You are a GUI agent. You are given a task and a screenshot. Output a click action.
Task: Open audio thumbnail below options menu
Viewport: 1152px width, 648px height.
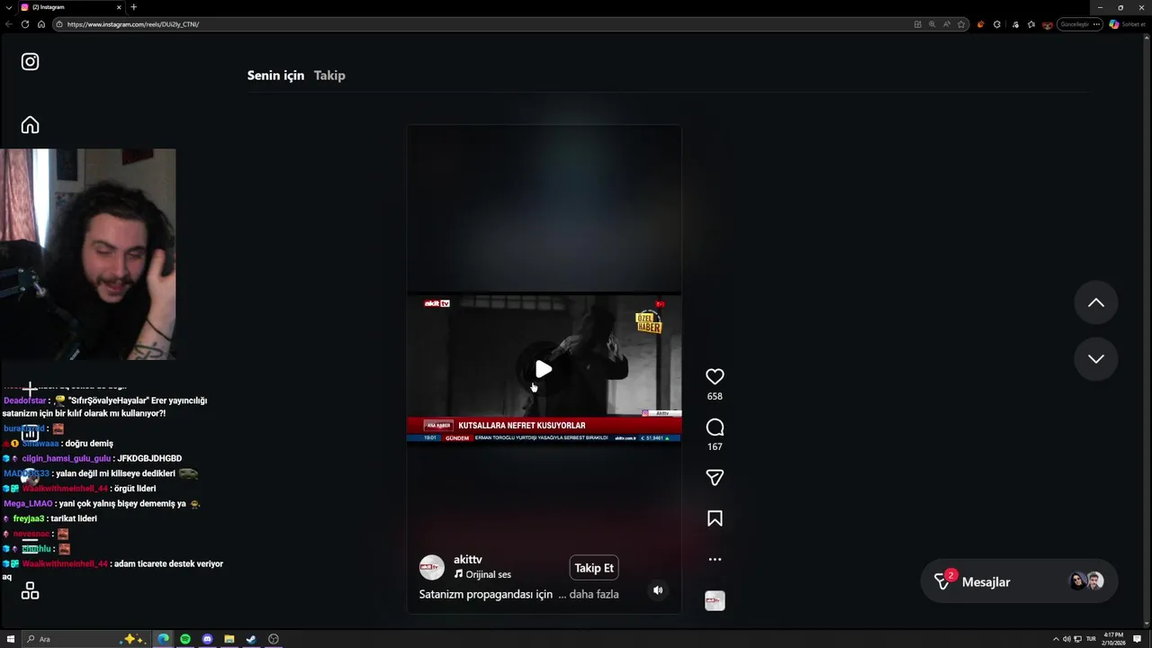click(715, 601)
